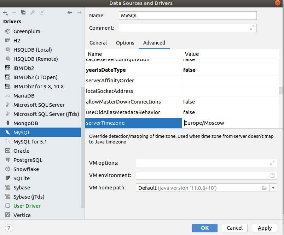
Task: Select the Oracle driver
Action: click(x=41, y=151)
